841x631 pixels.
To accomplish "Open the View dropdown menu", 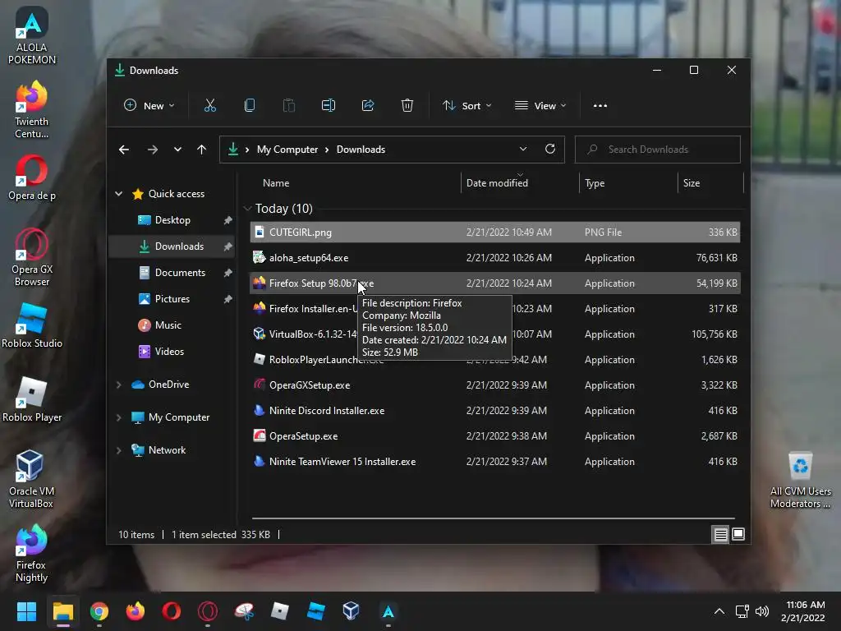I will pyautogui.click(x=540, y=106).
